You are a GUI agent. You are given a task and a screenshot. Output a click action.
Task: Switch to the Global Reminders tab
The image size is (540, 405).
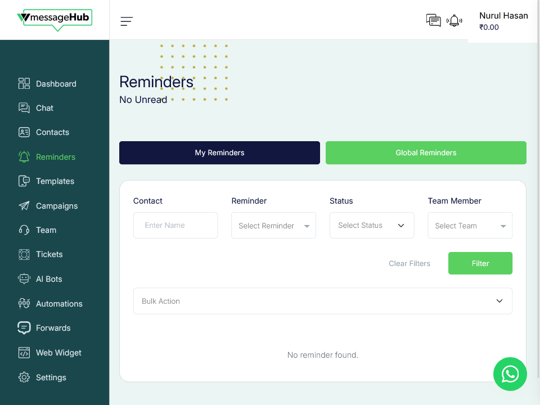(426, 152)
